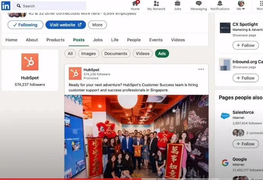Switch to the Jobs page tab
This screenshot has height=180, width=263.
tap(98, 40)
